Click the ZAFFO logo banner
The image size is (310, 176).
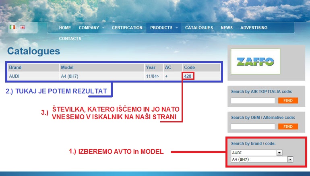(255, 61)
